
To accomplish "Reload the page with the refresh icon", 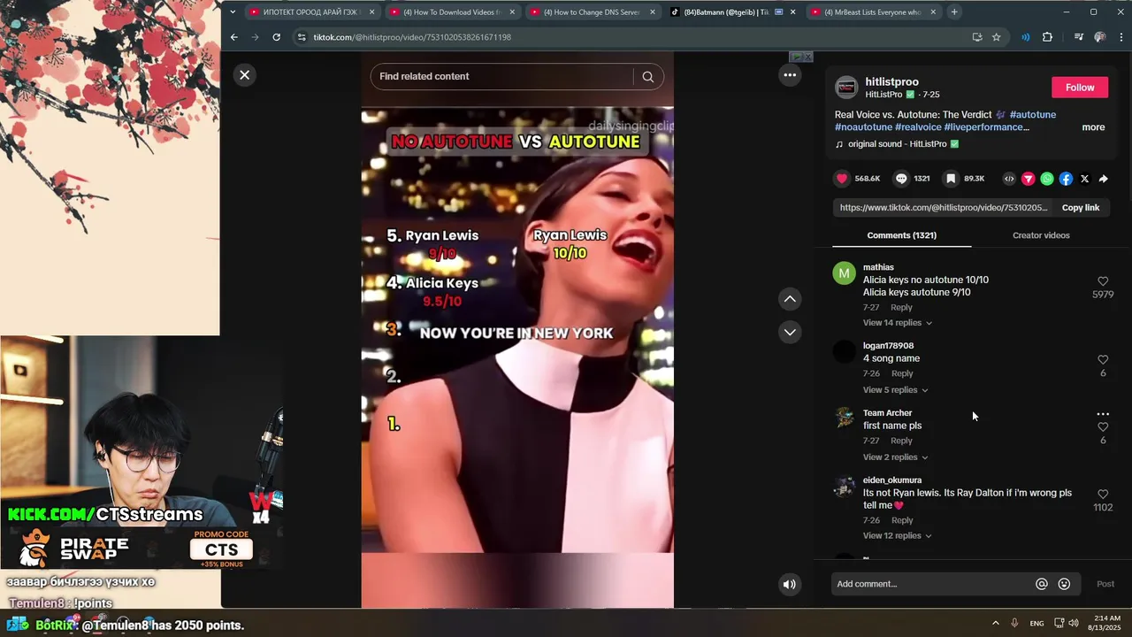I will click(x=276, y=37).
